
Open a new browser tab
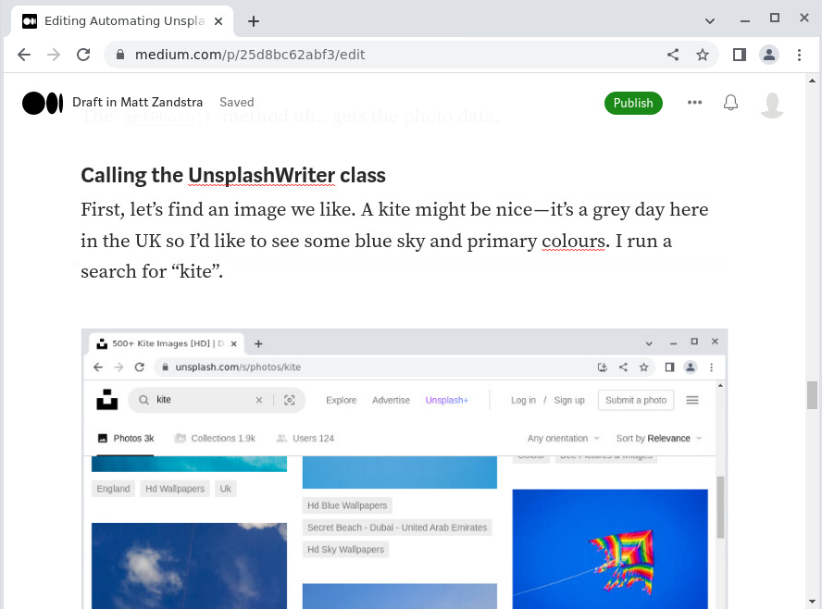tap(254, 21)
